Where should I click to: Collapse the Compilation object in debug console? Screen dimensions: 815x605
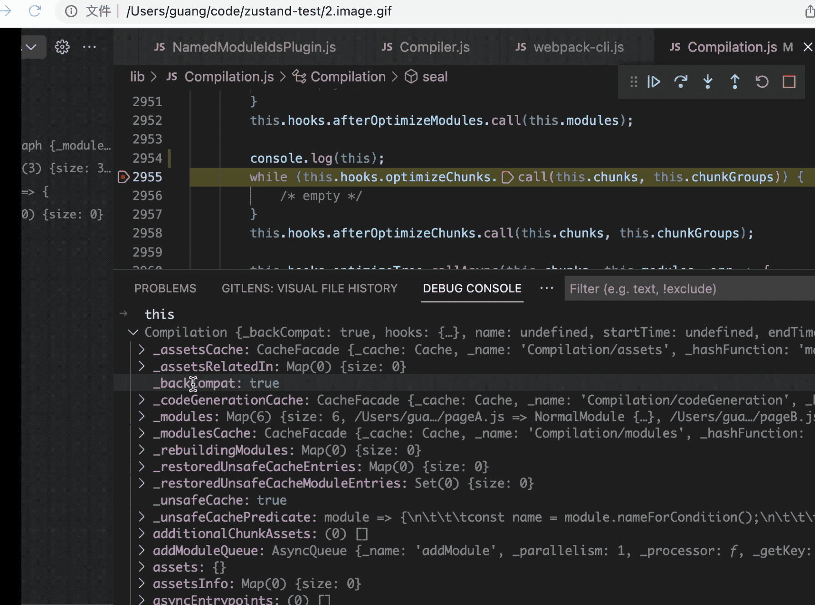pyautogui.click(x=133, y=332)
